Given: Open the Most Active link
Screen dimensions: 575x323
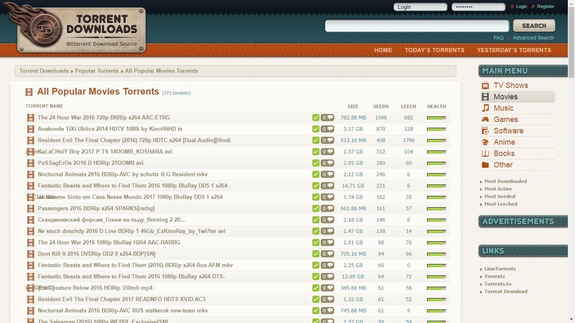Looking at the screenshot, I should pyautogui.click(x=498, y=189).
